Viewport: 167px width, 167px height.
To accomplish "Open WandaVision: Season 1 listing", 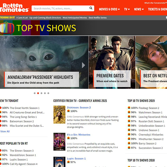I will click(23, 155).
